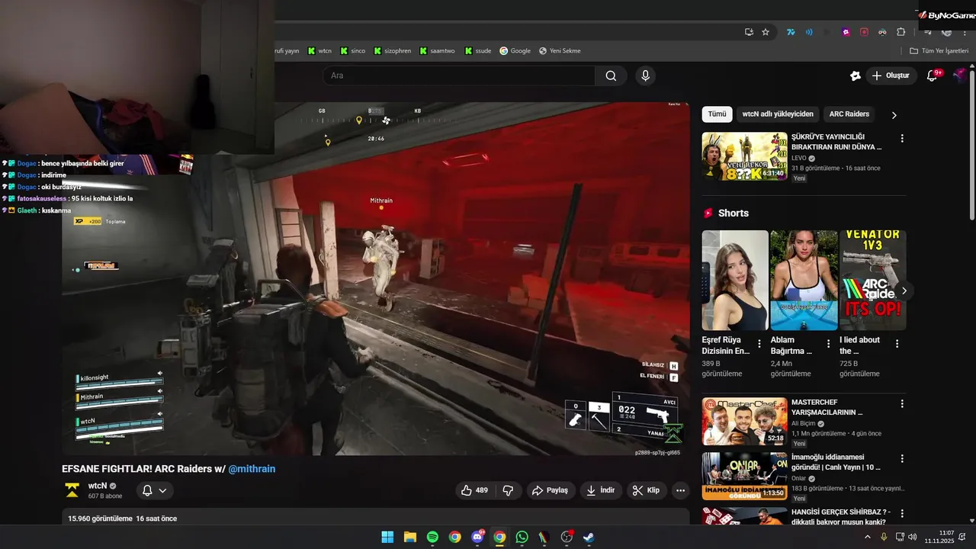Open the ssude bookmark
The width and height of the screenshot is (976, 549).
click(x=478, y=51)
